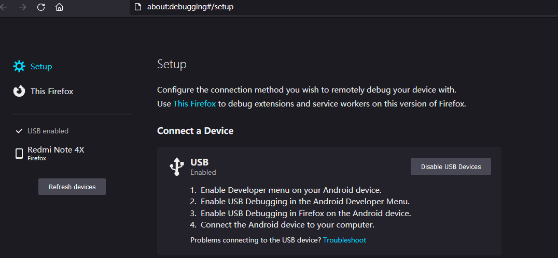The height and width of the screenshot is (258, 558).
Task: Click the browser forward arrow
Action: pos(22,7)
